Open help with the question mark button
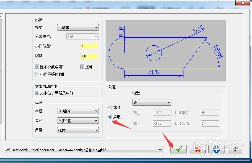This screenshot has height=163, width=252. (235, 149)
